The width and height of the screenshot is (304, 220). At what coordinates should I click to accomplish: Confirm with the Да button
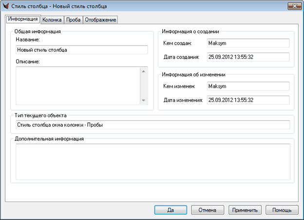pyautogui.click(x=171, y=210)
